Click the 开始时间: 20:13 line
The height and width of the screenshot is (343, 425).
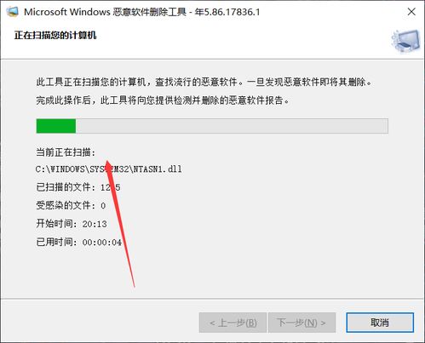point(72,224)
